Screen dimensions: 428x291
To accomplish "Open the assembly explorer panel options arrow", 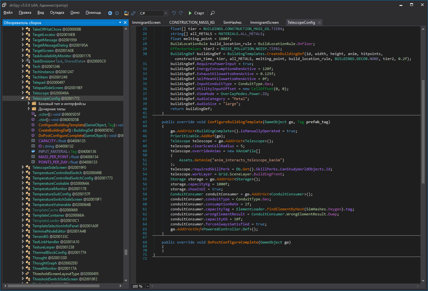I will (120, 23).
